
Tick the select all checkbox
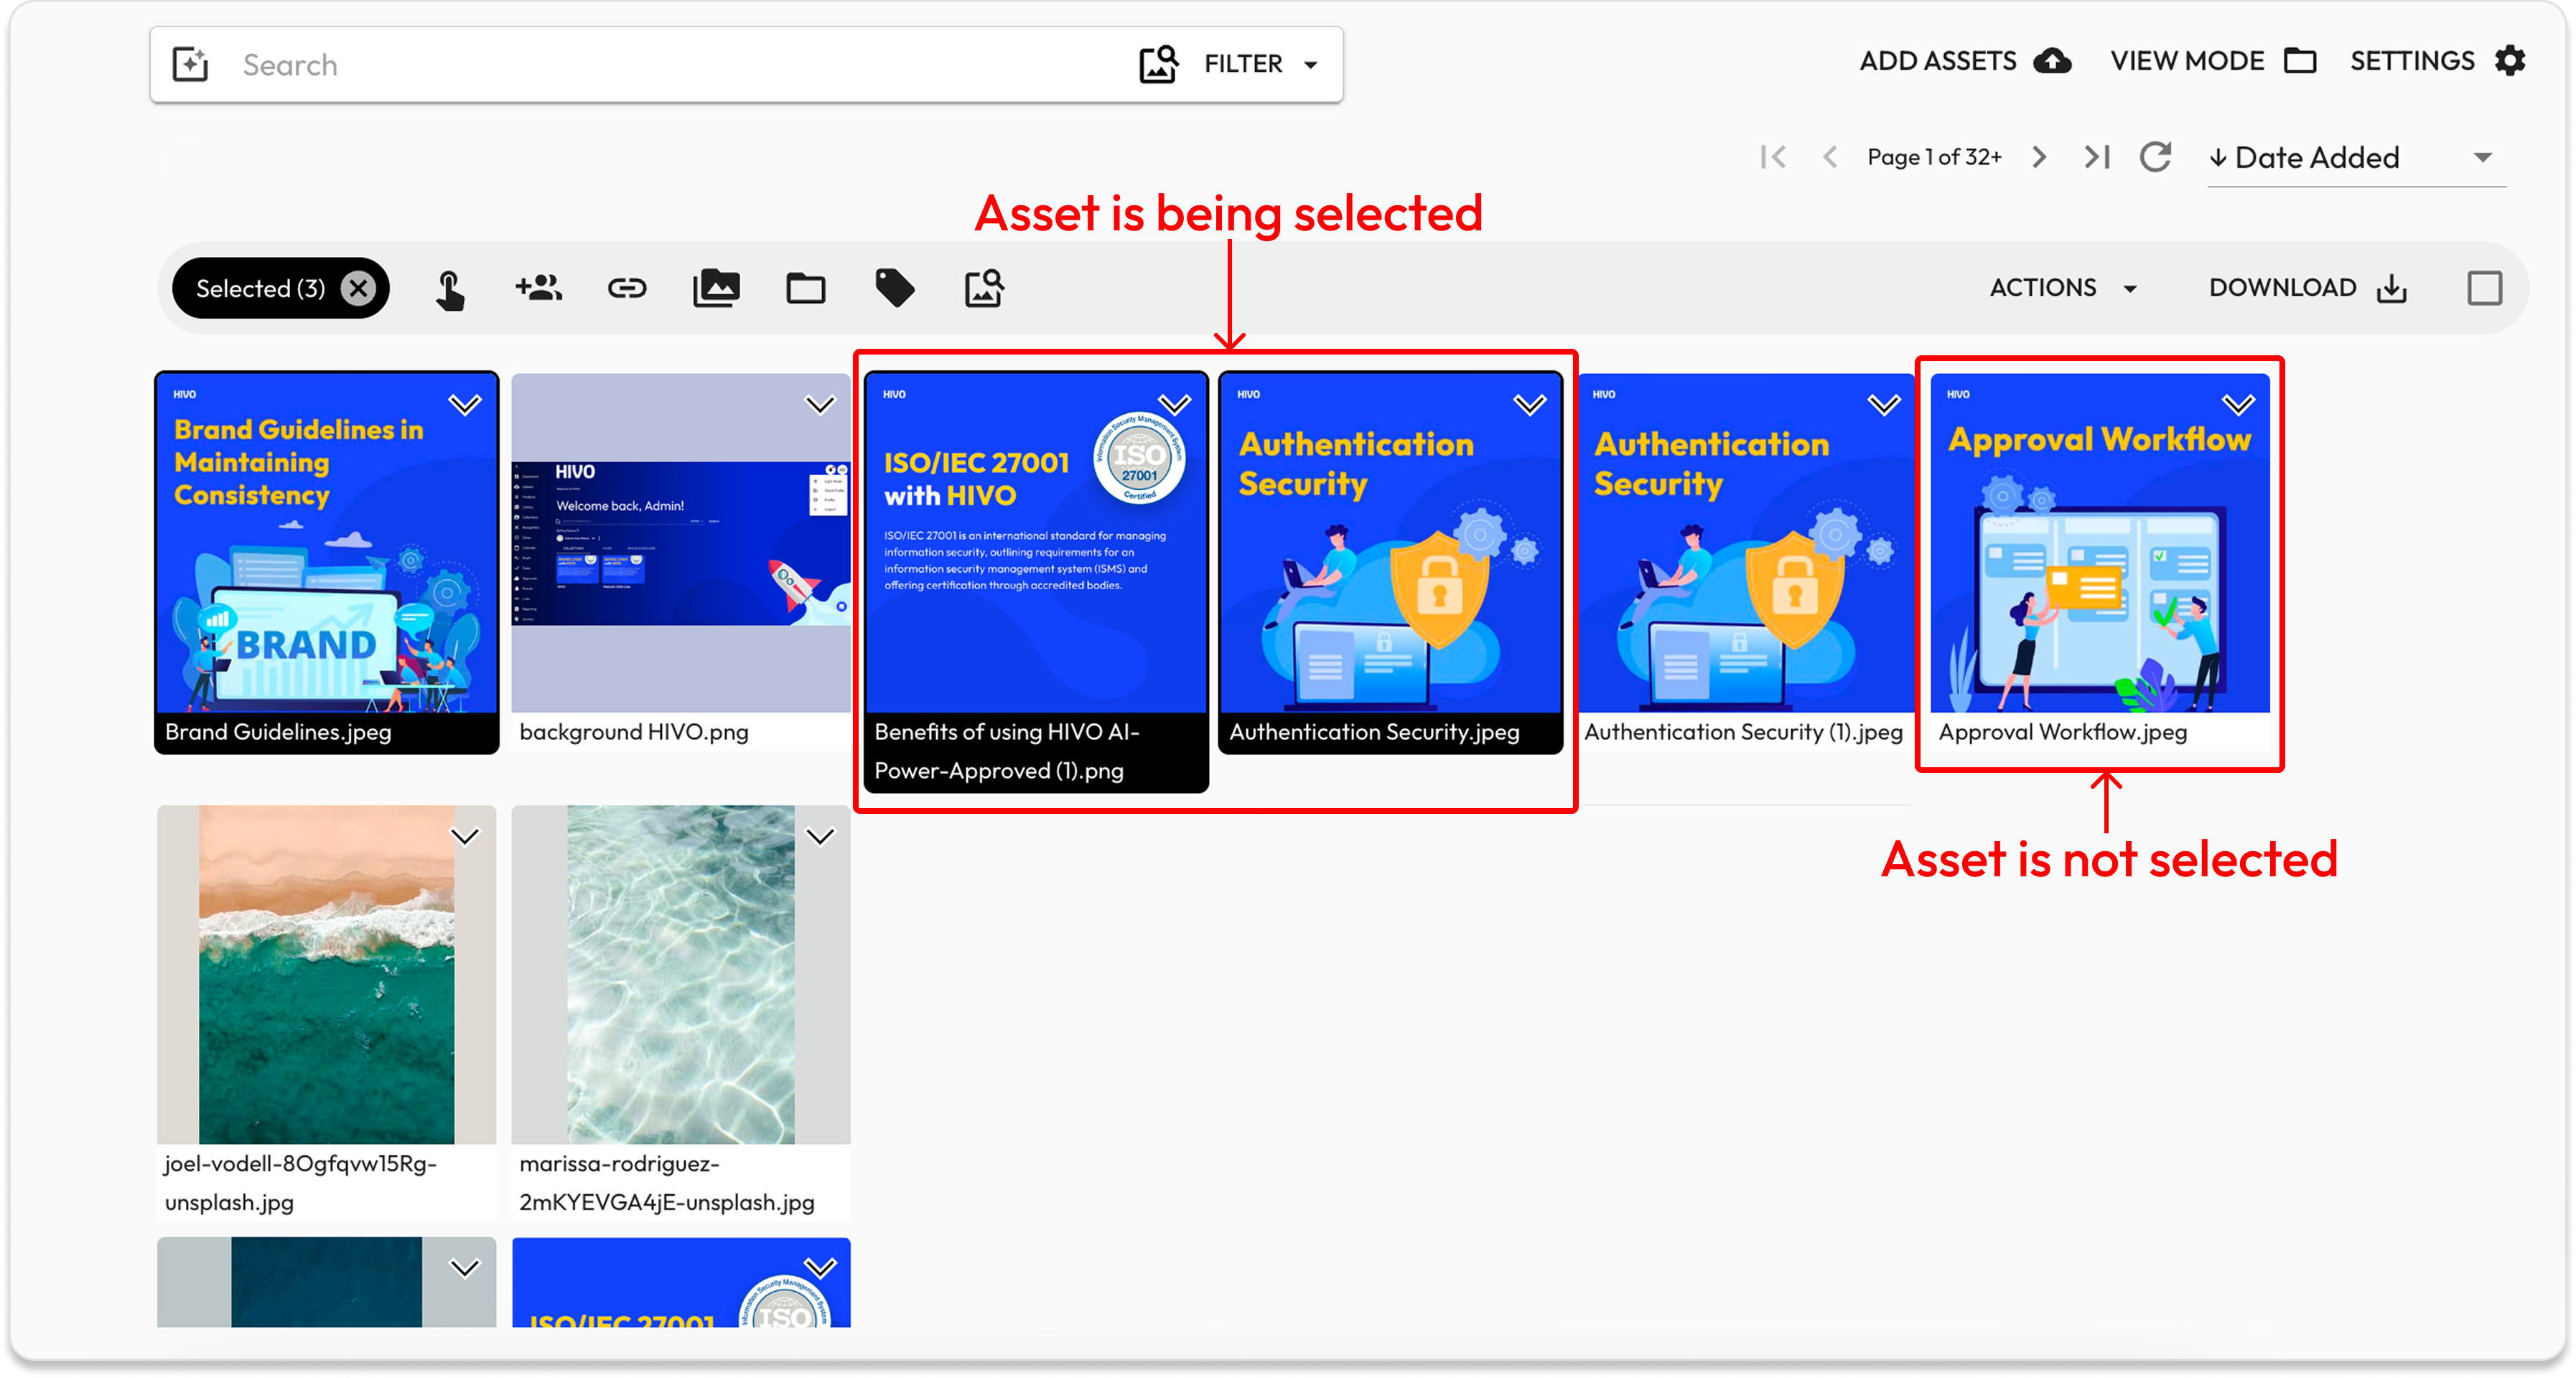pyautogui.click(x=2484, y=289)
